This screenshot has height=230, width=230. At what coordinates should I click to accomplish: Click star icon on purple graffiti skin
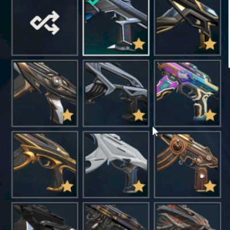210,116
